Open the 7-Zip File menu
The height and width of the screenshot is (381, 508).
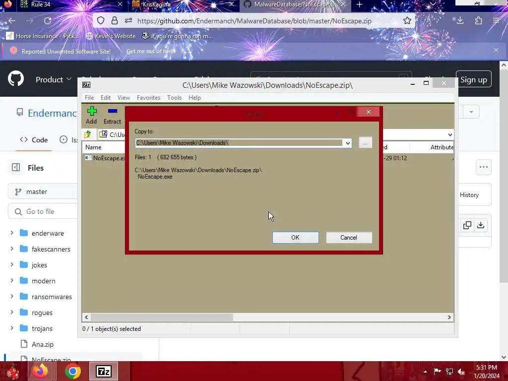(89, 98)
